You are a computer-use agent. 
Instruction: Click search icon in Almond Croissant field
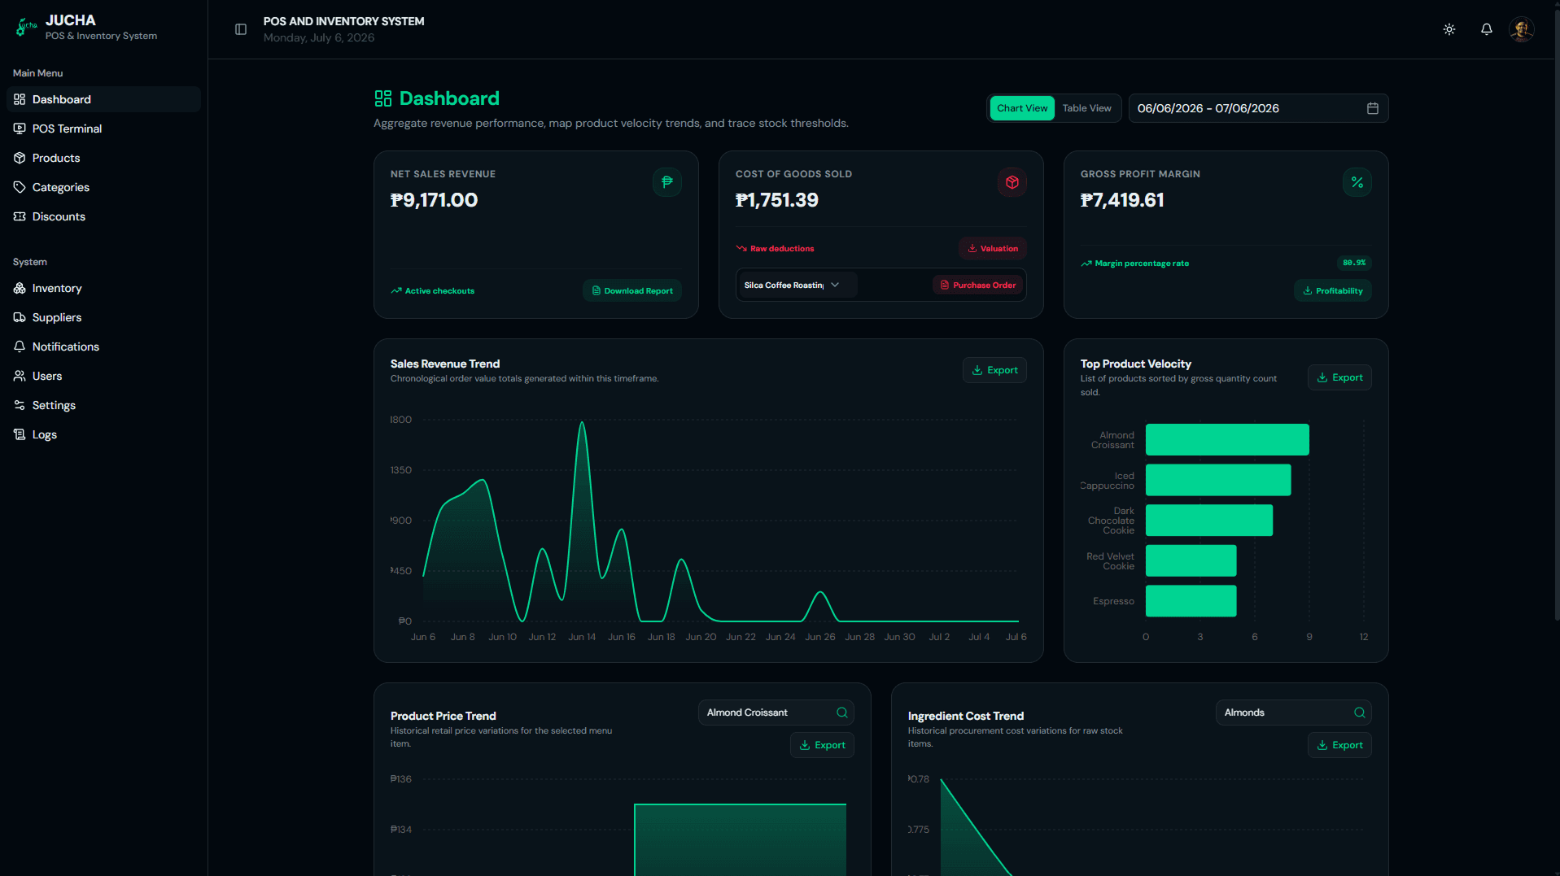(842, 713)
